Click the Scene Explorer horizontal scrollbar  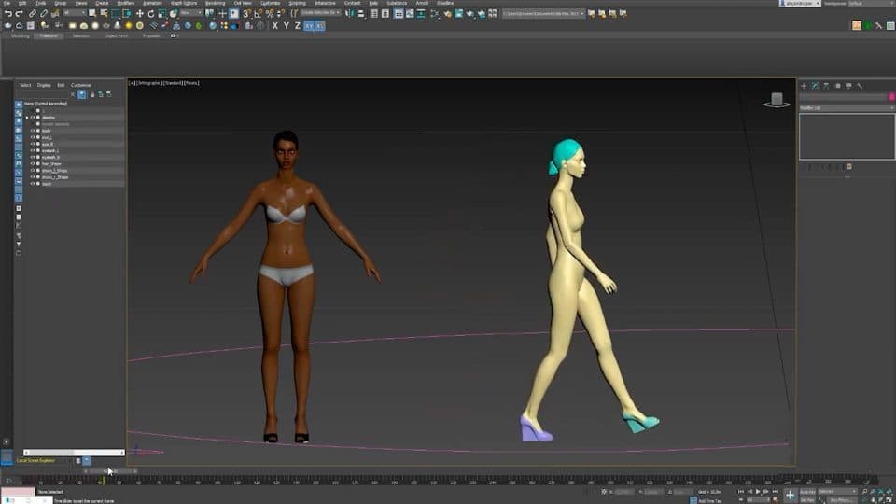pyautogui.click(x=74, y=453)
